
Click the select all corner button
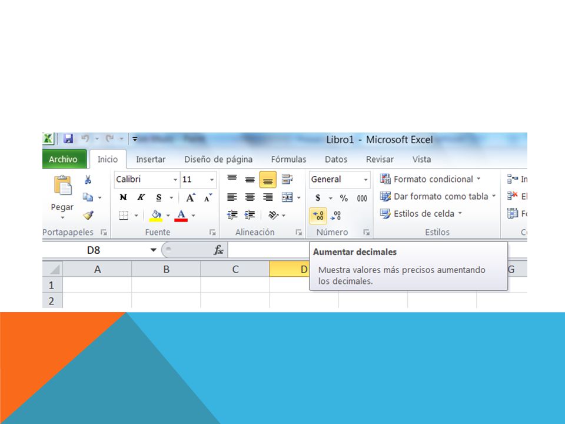(x=53, y=269)
